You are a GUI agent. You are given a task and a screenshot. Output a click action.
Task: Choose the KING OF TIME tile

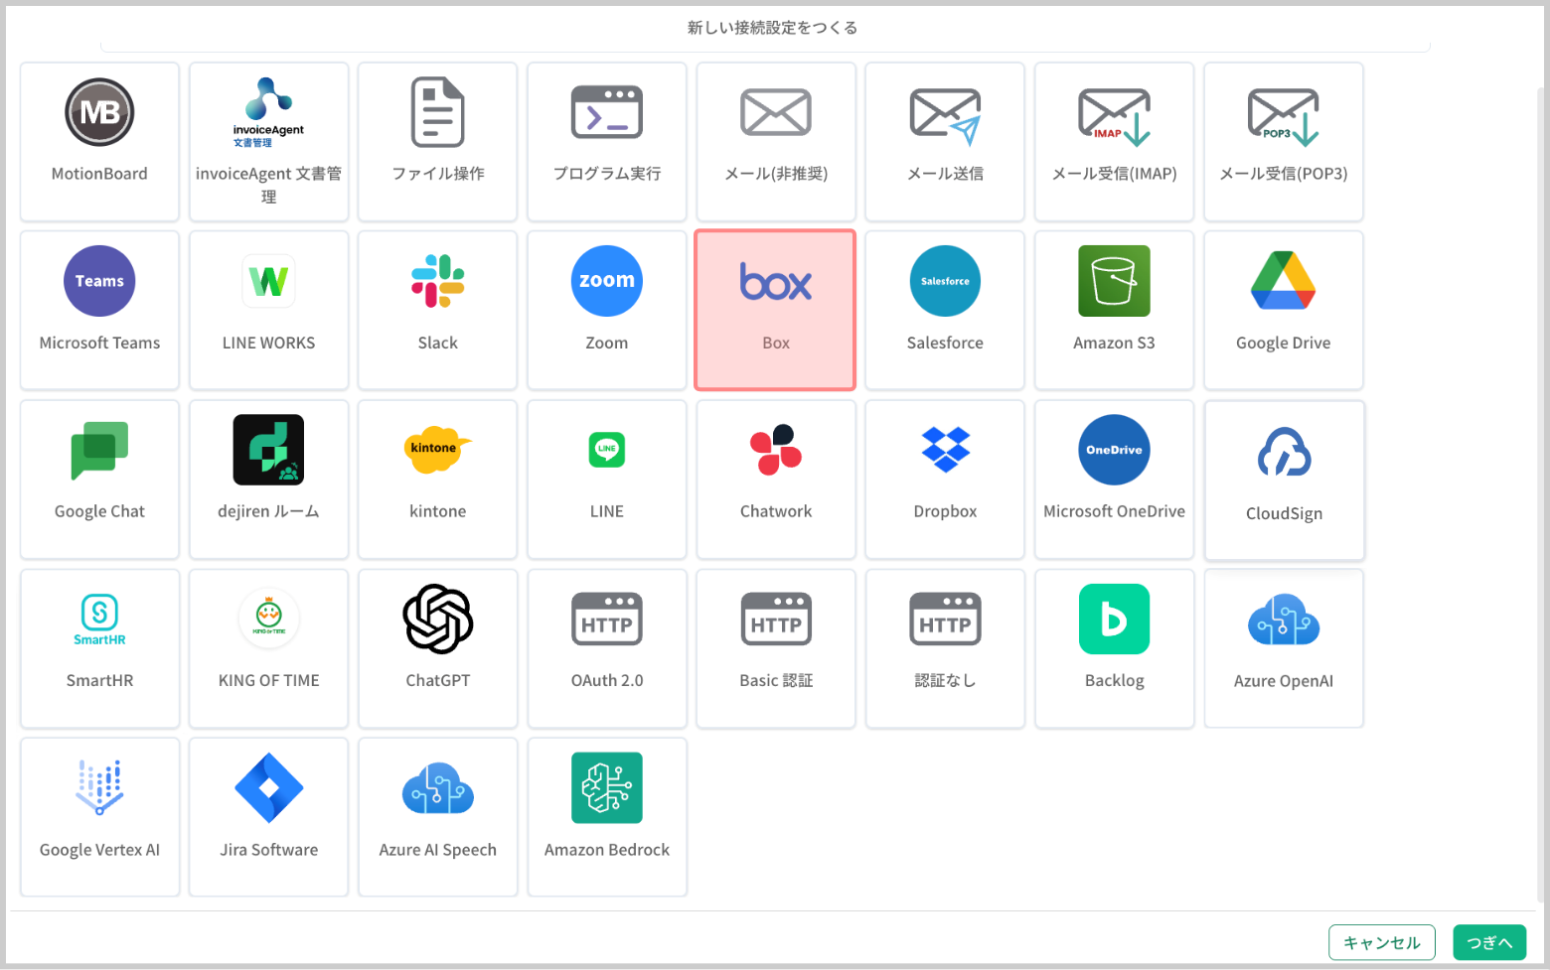coord(268,648)
